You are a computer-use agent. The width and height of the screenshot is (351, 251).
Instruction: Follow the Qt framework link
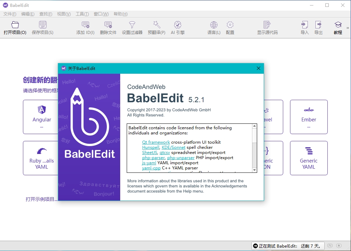pyautogui.click(x=156, y=142)
